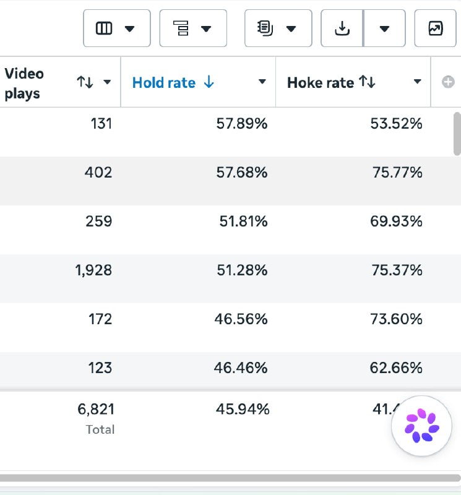Click the horizontal scrollbar at bottom

pos(230,478)
